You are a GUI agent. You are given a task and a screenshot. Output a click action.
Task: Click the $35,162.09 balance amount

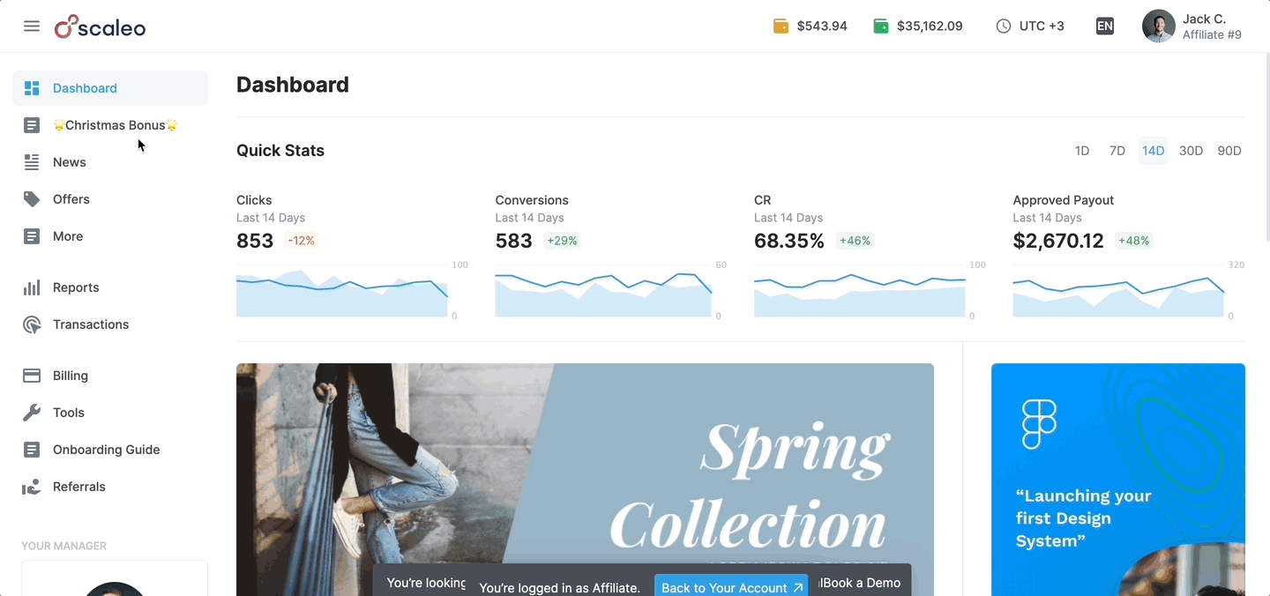pyautogui.click(x=930, y=26)
